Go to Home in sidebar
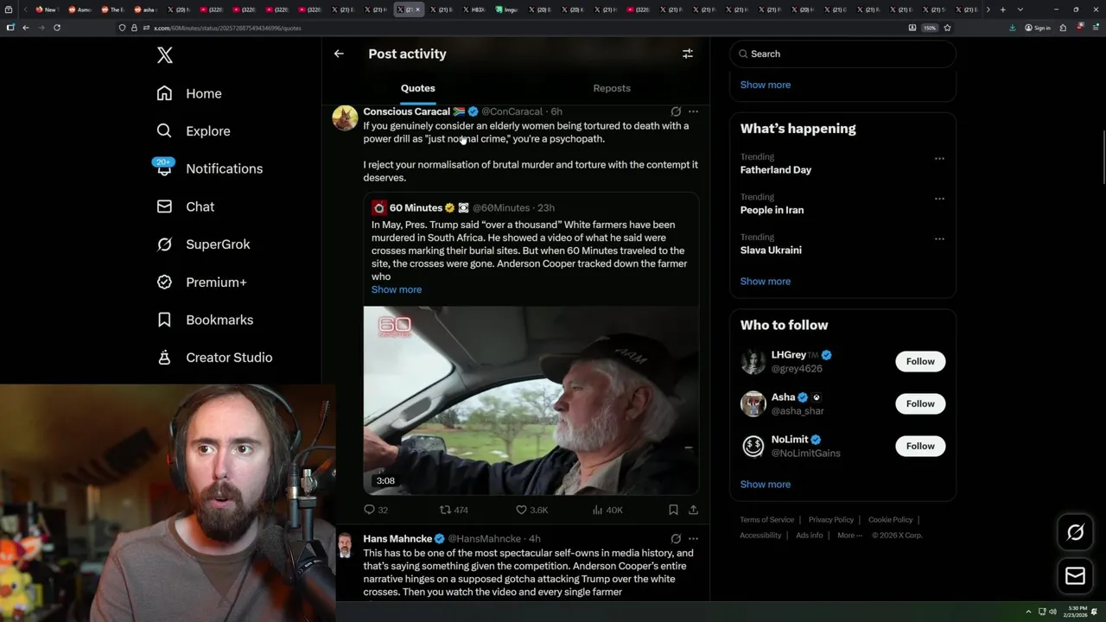The width and height of the screenshot is (1106, 622). (x=189, y=93)
